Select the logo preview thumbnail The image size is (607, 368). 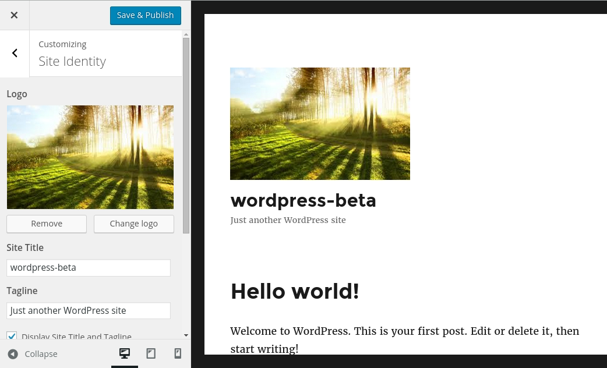[x=90, y=157]
